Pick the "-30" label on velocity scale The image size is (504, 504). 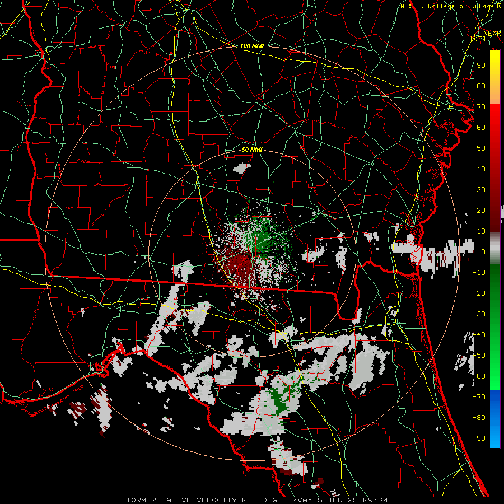tap(479, 314)
